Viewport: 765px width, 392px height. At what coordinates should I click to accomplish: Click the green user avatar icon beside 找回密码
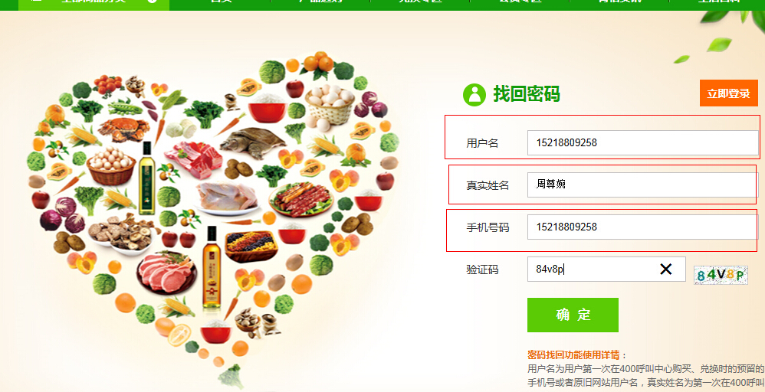pos(474,95)
